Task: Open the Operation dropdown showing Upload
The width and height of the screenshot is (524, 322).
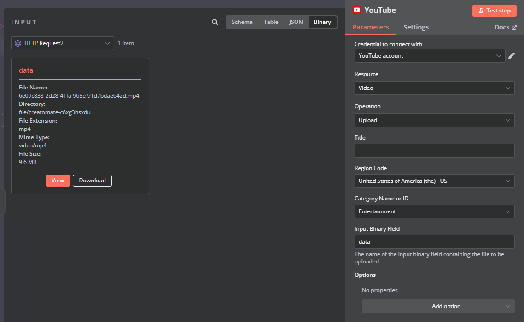Action: [434, 120]
